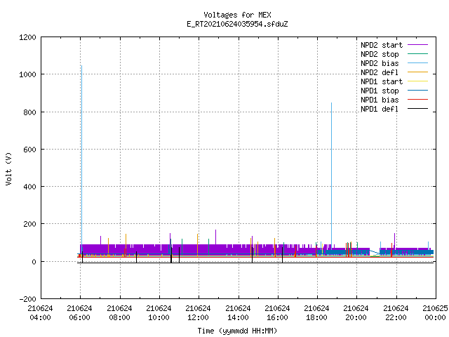The height and width of the screenshot is (337, 449).
Task: Click the 0 y-axis tick label
Action: pos(34,262)
